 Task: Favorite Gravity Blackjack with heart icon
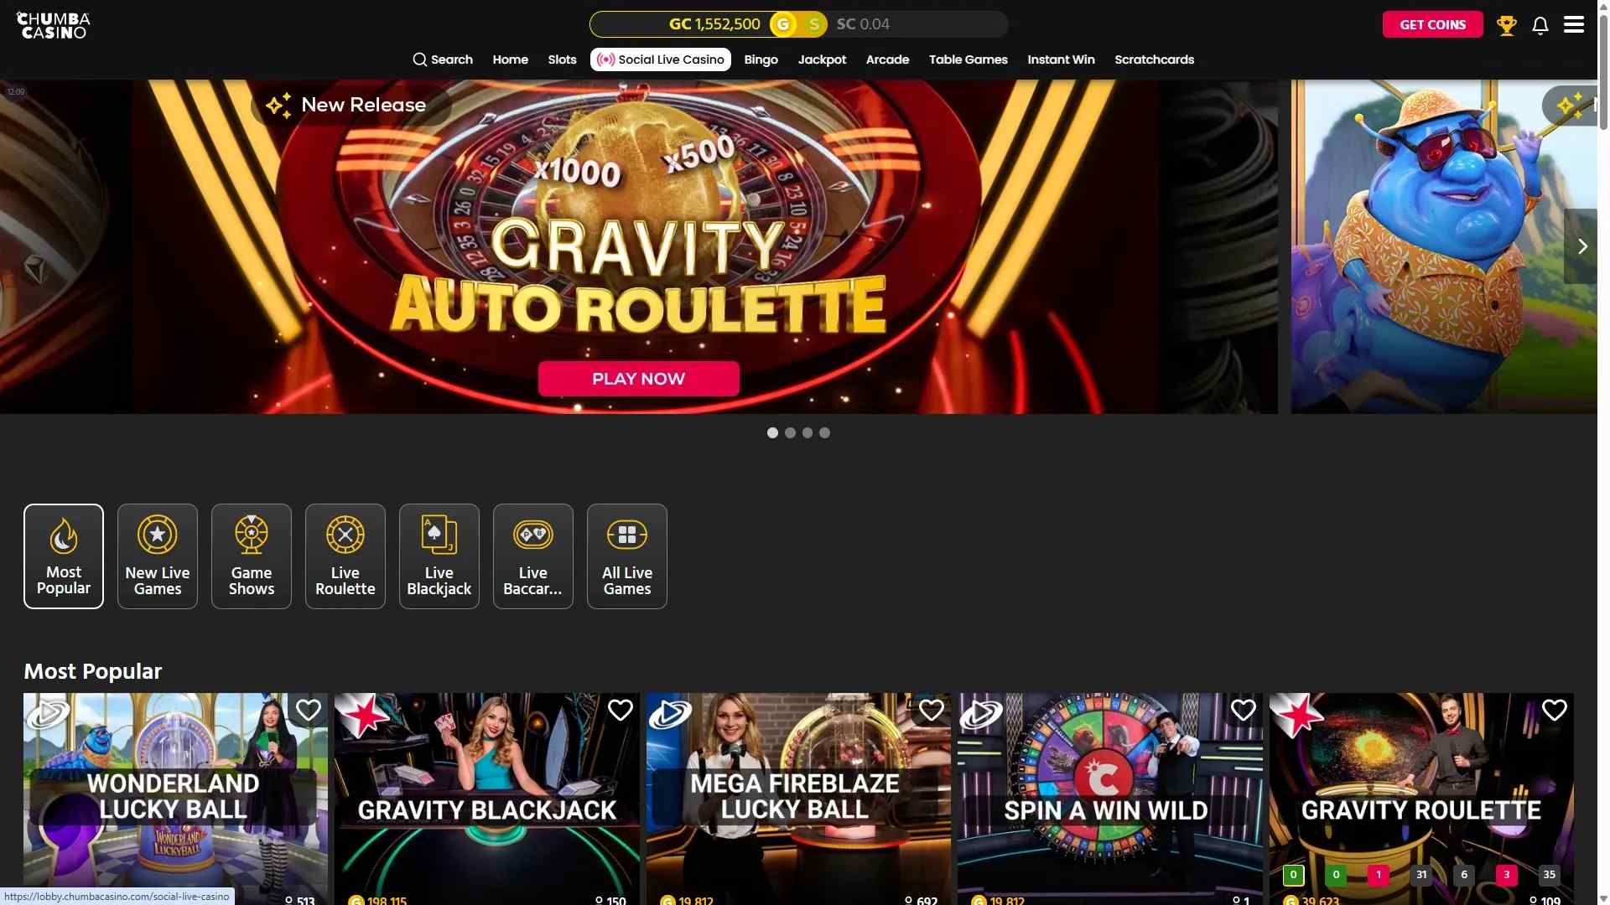point(621,710)
